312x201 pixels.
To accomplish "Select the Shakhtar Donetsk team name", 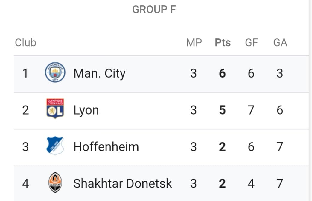I will coord(123,183).
